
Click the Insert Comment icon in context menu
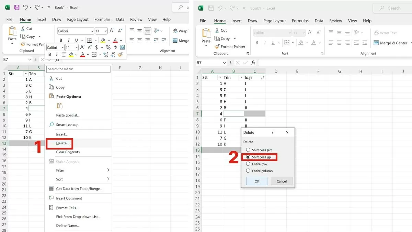(51, 198)
